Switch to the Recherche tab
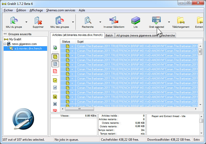This screenshot has height=144, width=206. coord(168,35)
